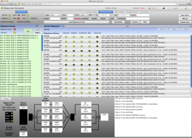Click the PANA IDLE box in diagram
Image resolution: width=192 pixels, height=138 pixels.
coord(46,104)
